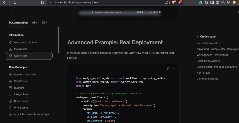
Task: Switch to the SDK tab
Action: (x=45, y=22)
